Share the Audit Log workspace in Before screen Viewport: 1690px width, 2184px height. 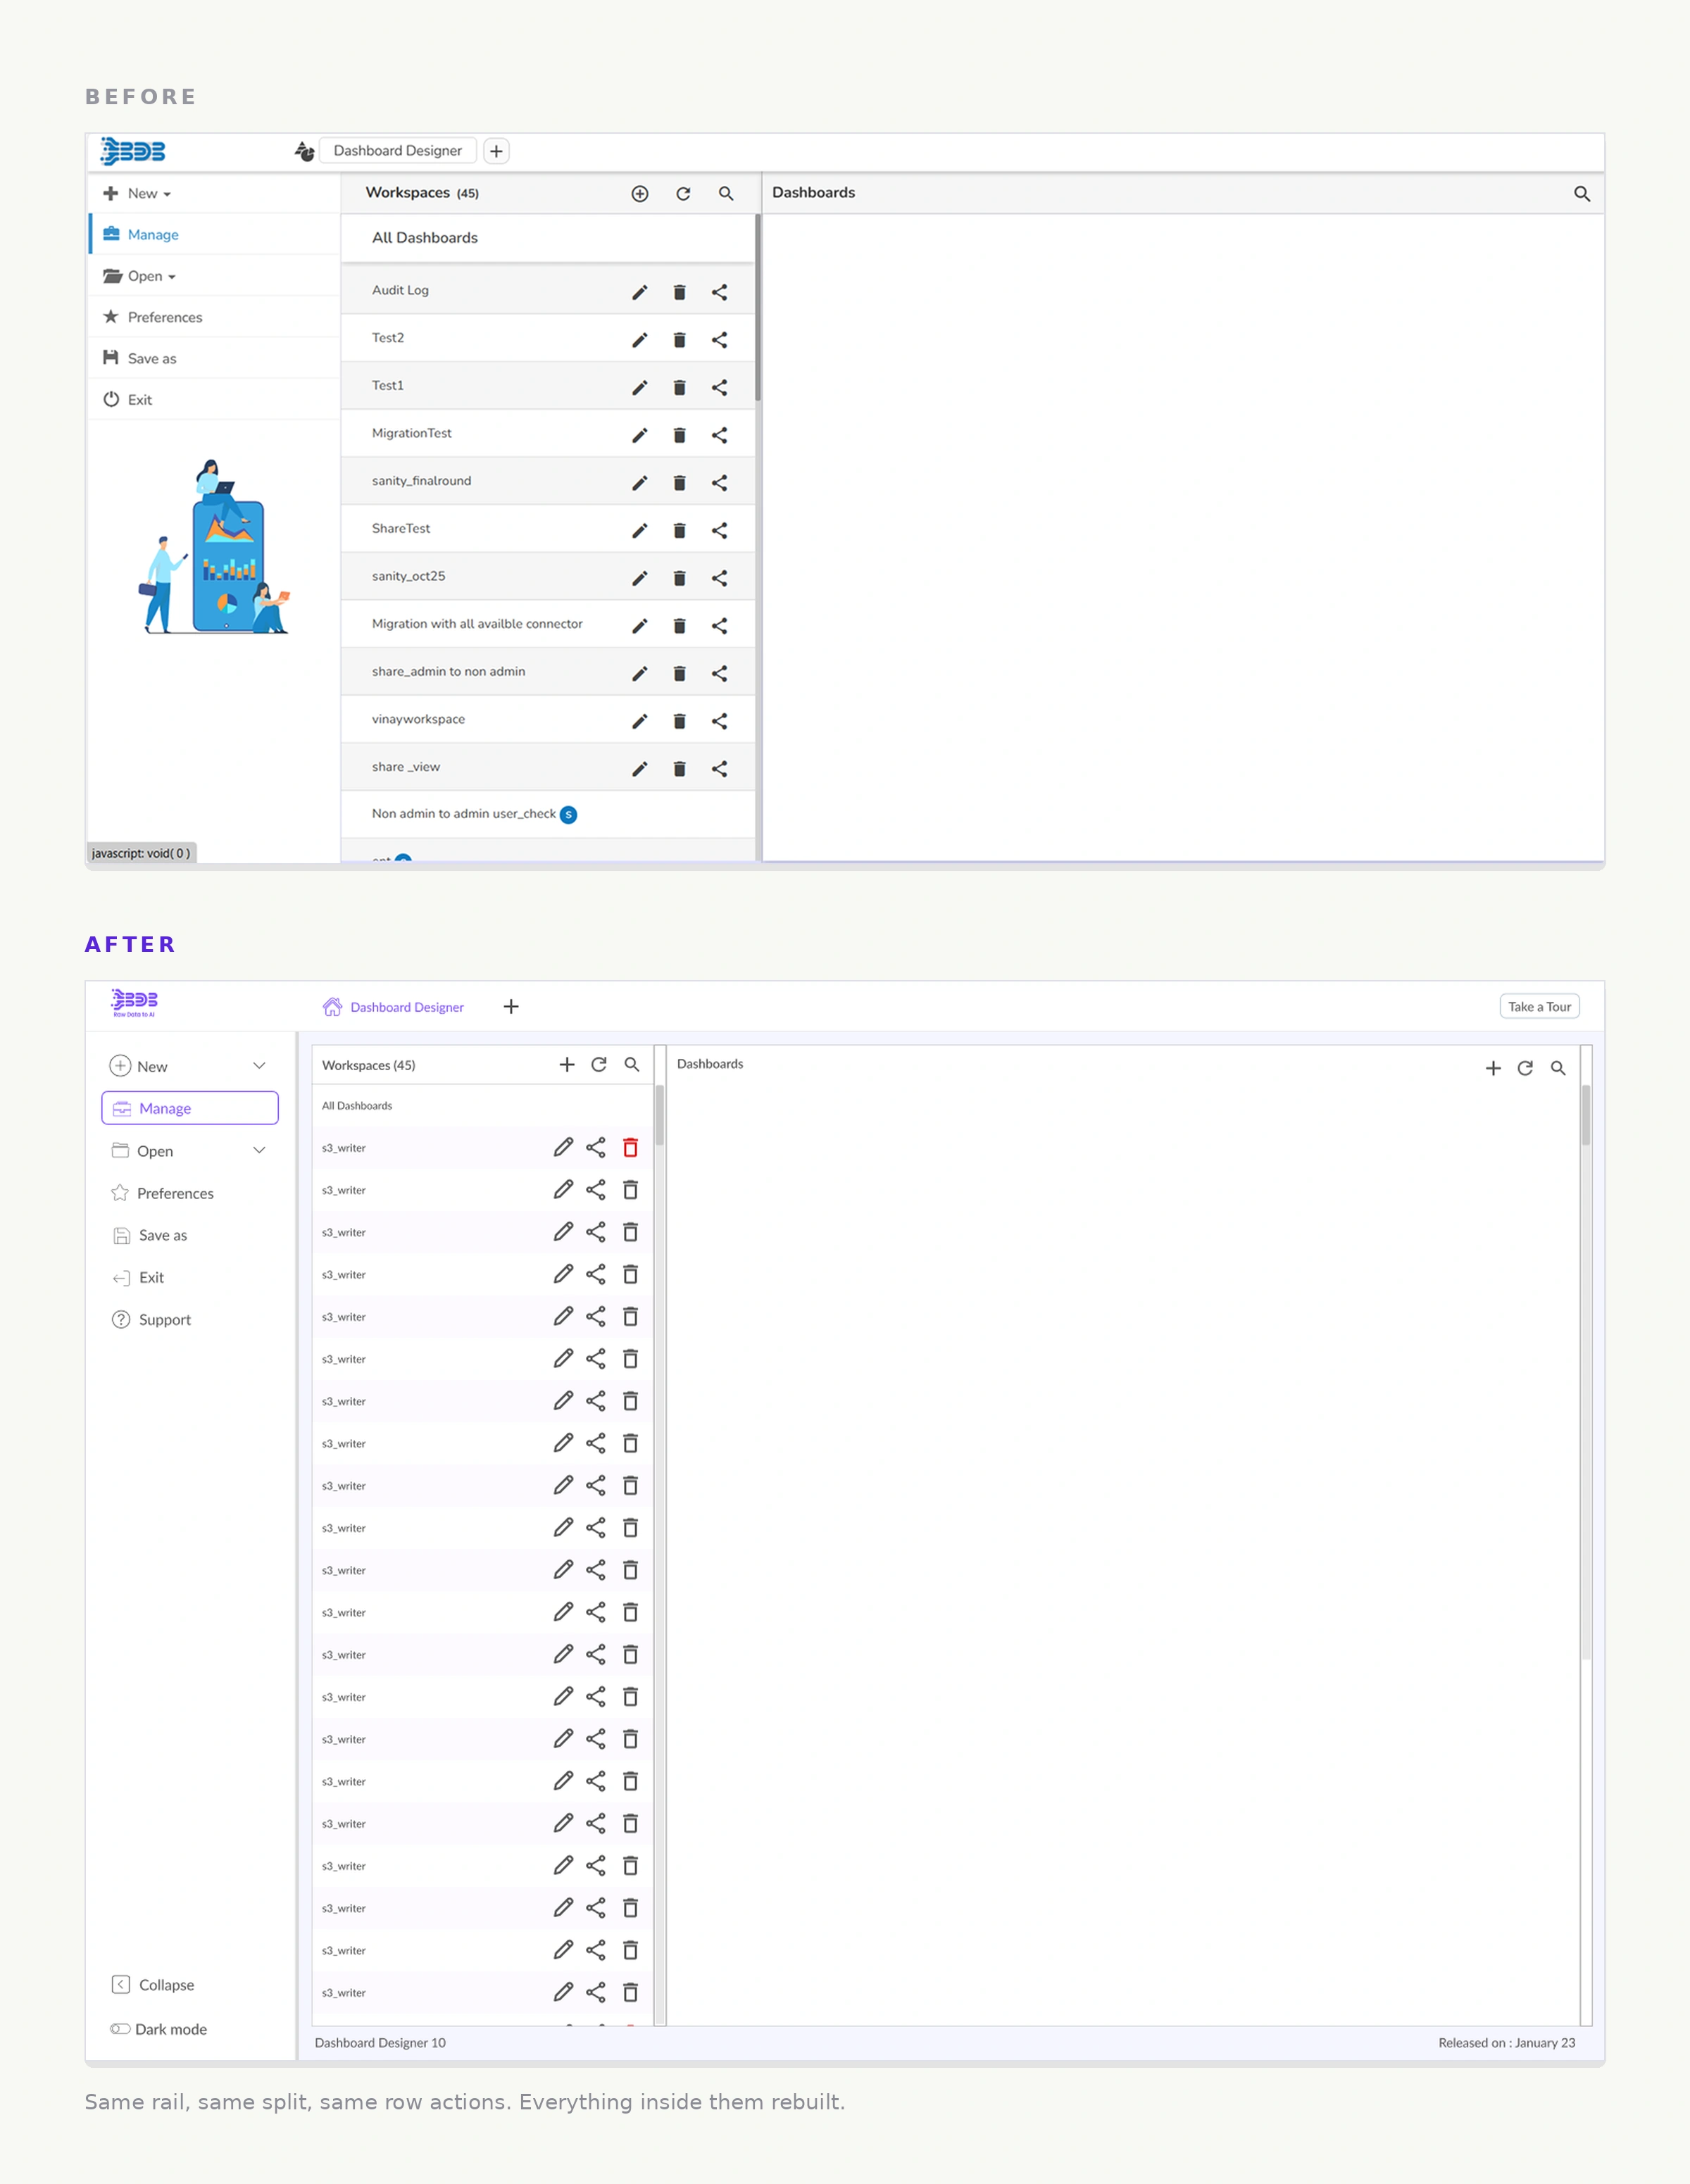tap(719, 292)
